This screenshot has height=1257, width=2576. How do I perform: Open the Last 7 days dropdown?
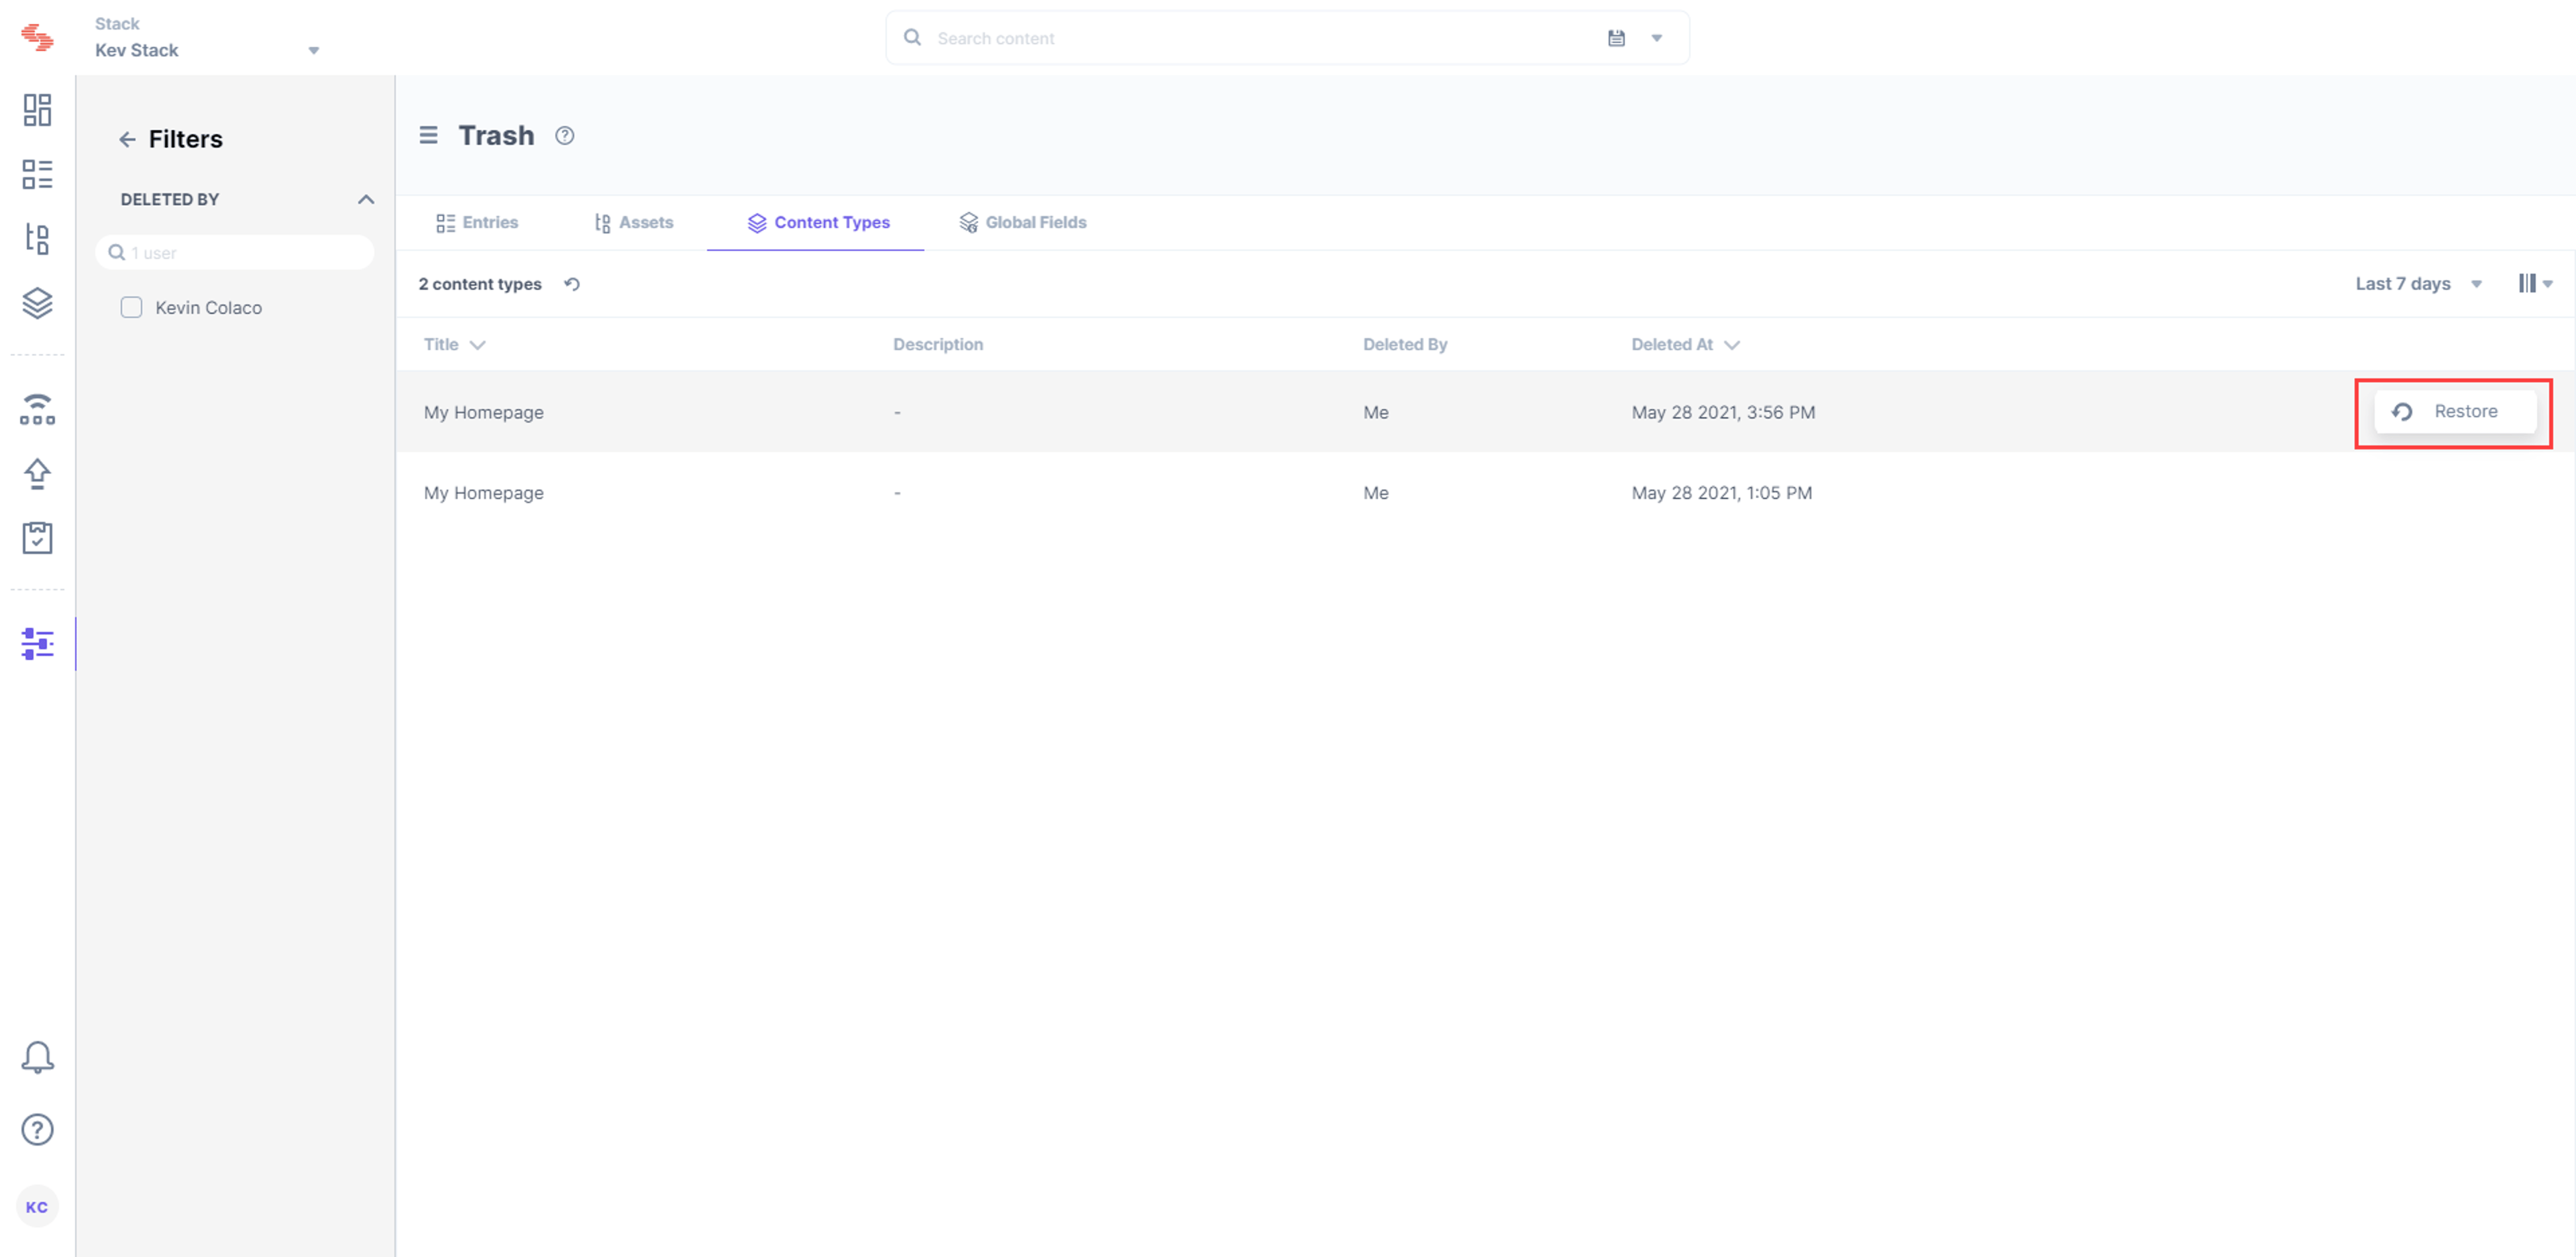(2417, 284)
